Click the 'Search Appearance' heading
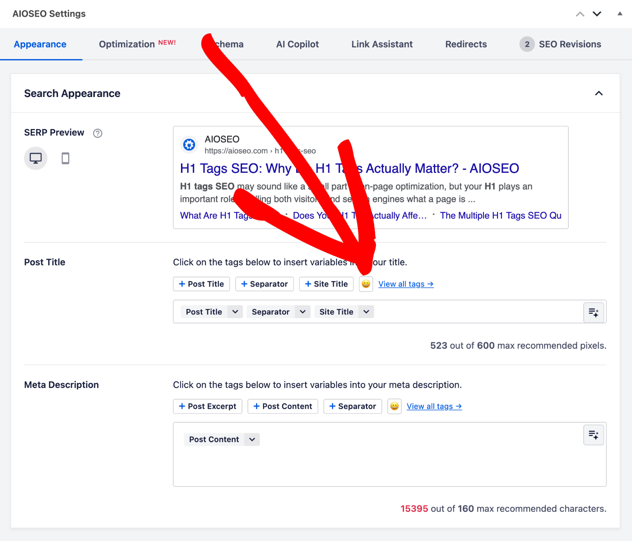 pos(72,93)
